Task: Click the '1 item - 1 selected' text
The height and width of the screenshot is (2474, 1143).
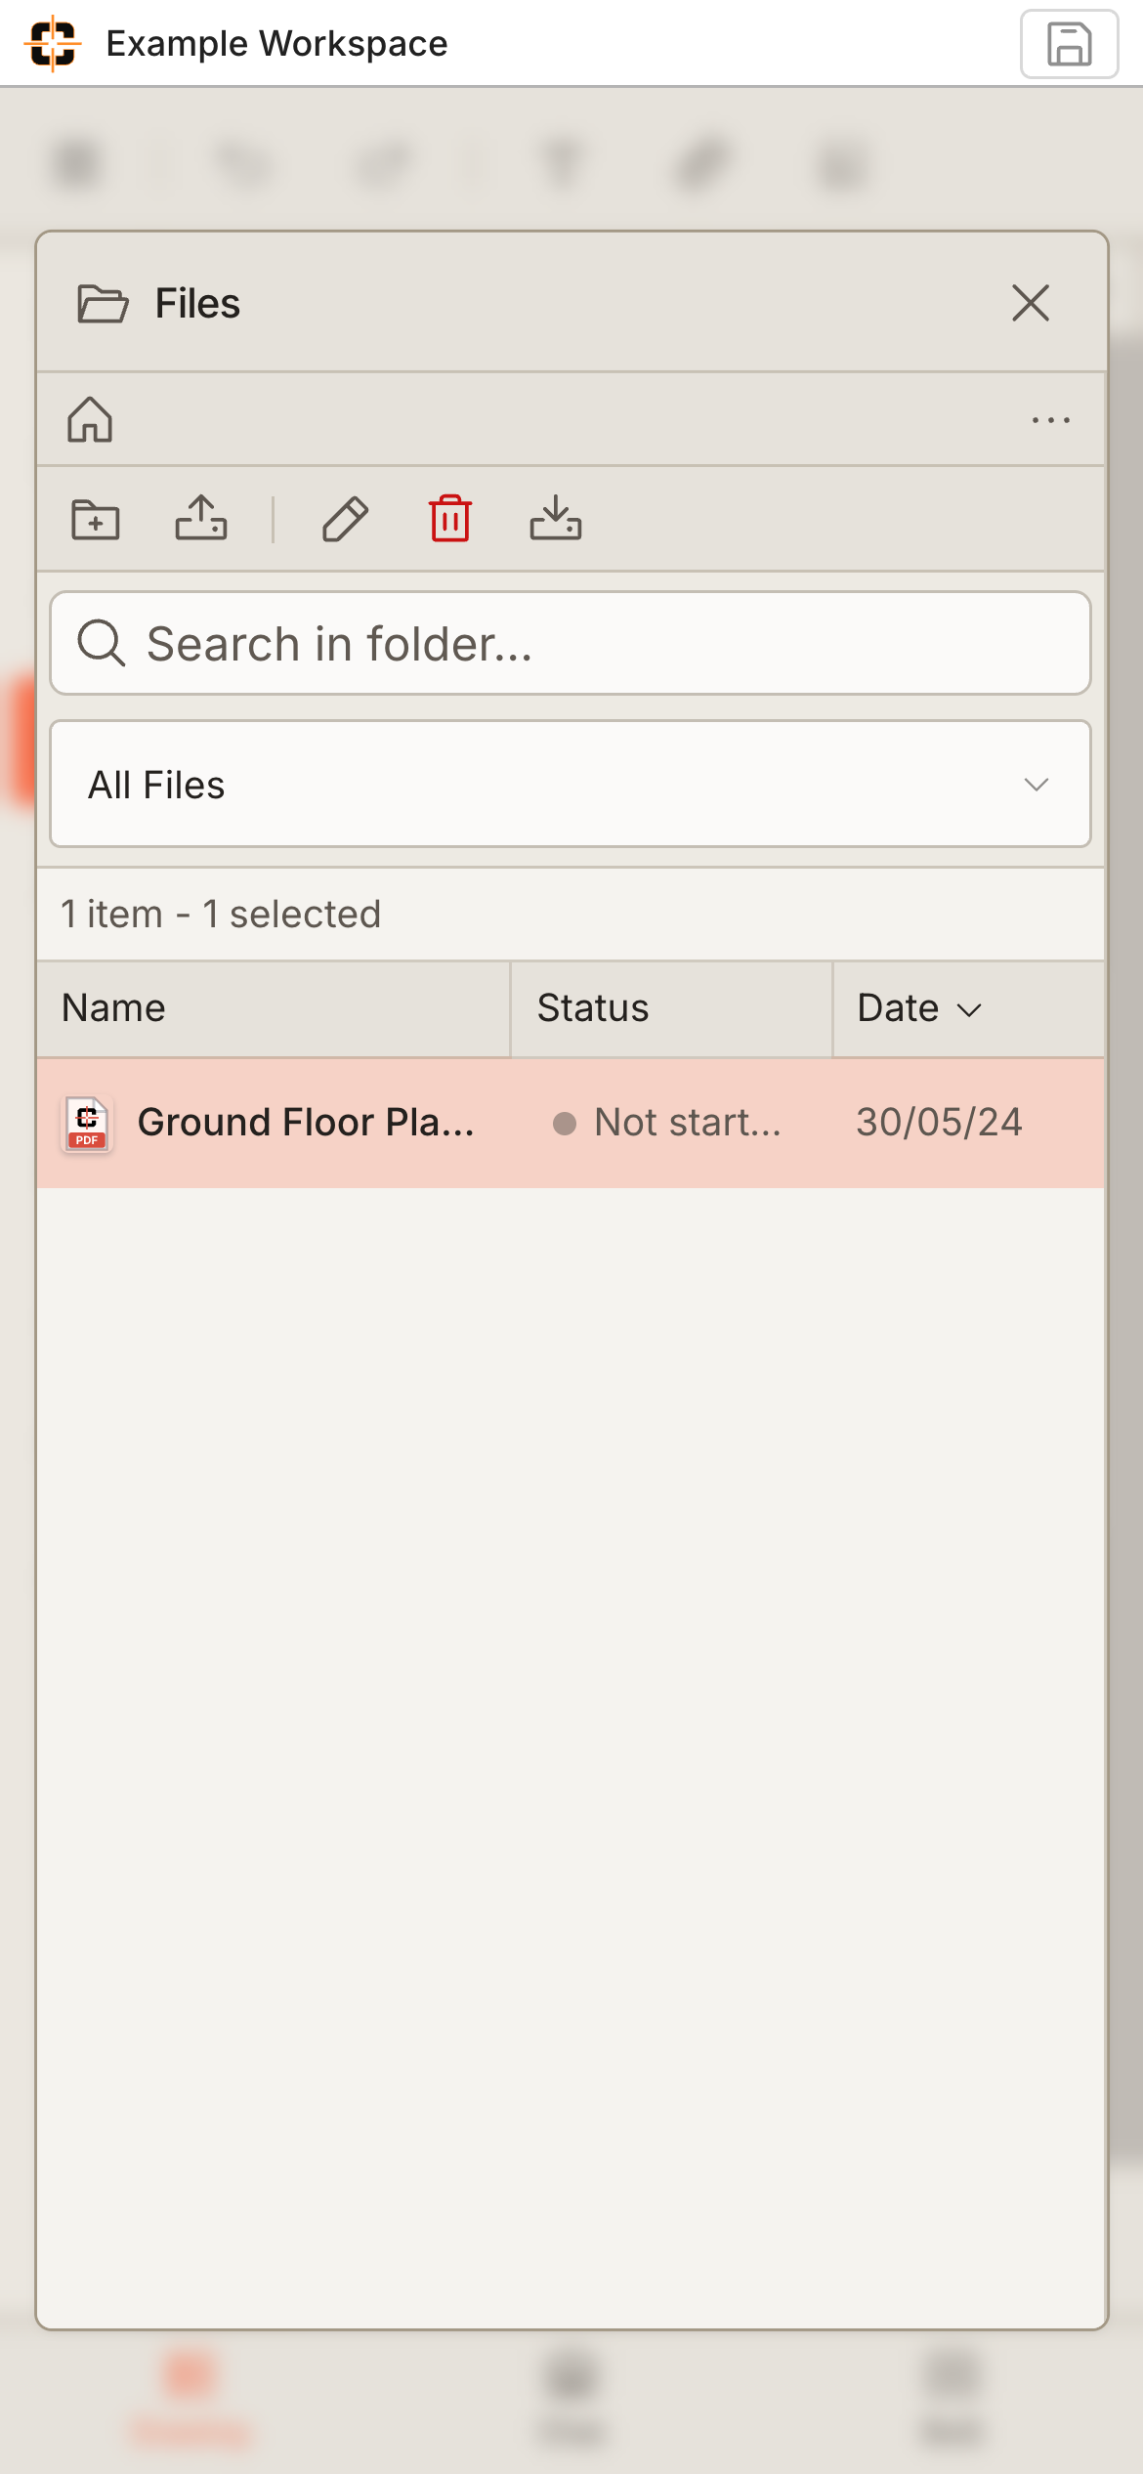Action: coord(221,915)
